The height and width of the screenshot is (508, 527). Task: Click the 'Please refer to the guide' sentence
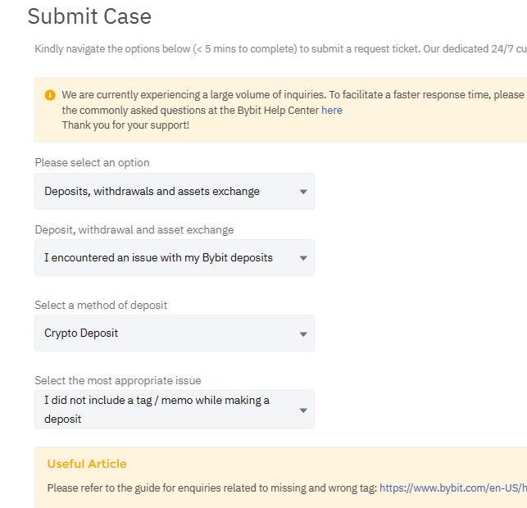[212, 488]
